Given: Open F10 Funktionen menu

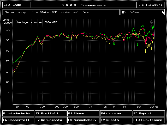Looking at the screenshot, I should click(x=149, y=120).
